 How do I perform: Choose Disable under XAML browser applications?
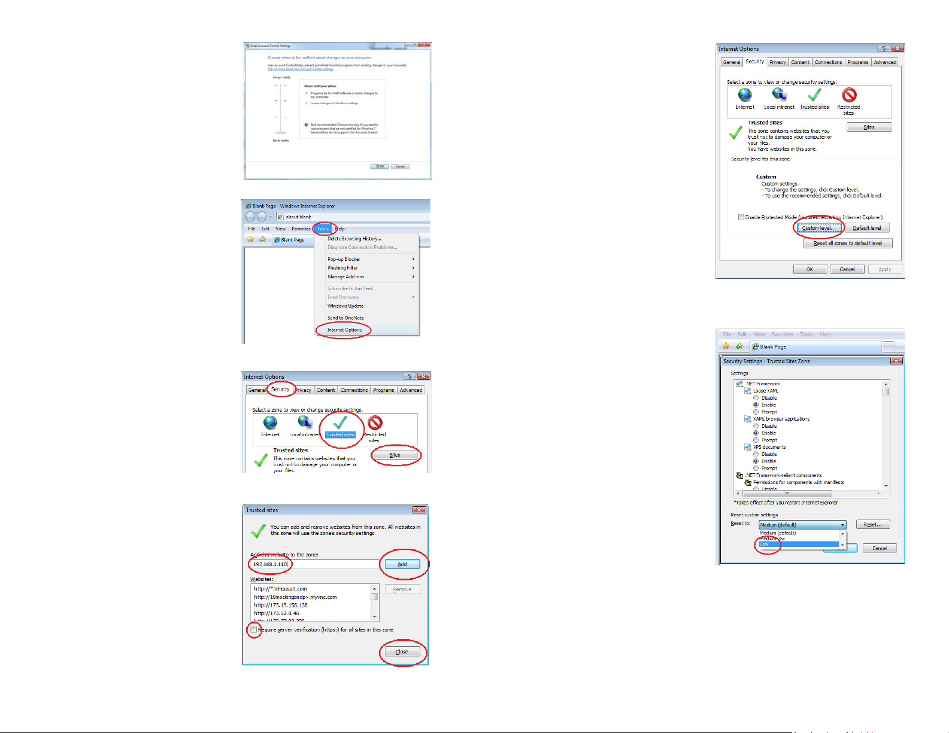click(x=756, y=426)
